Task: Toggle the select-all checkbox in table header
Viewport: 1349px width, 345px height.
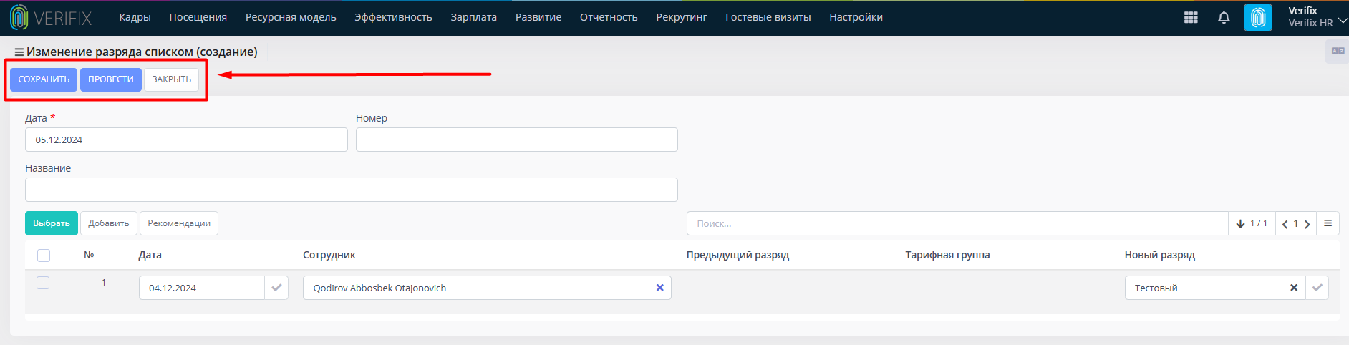Action: (x=44, y=256)
